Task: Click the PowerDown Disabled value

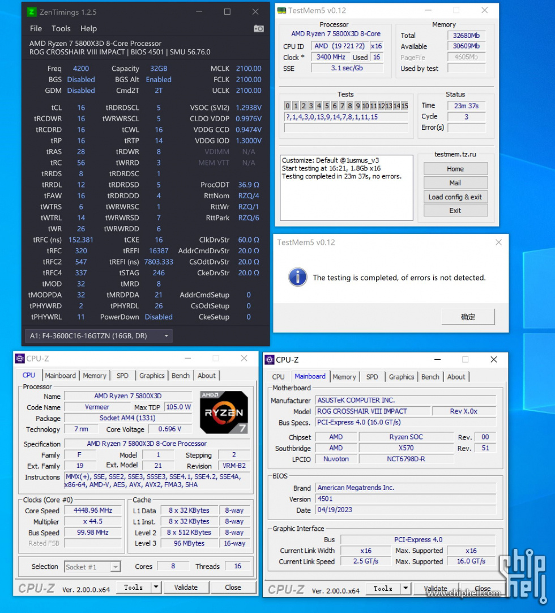Action: tap(159, 317)
